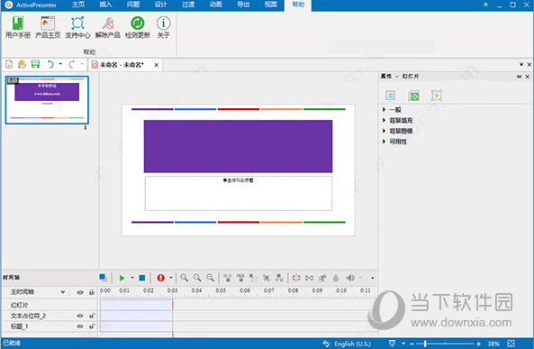This screenshot has height=349, width=534.
Task: Toggle lock of 文本占位符_2
Action: point(92,316)
